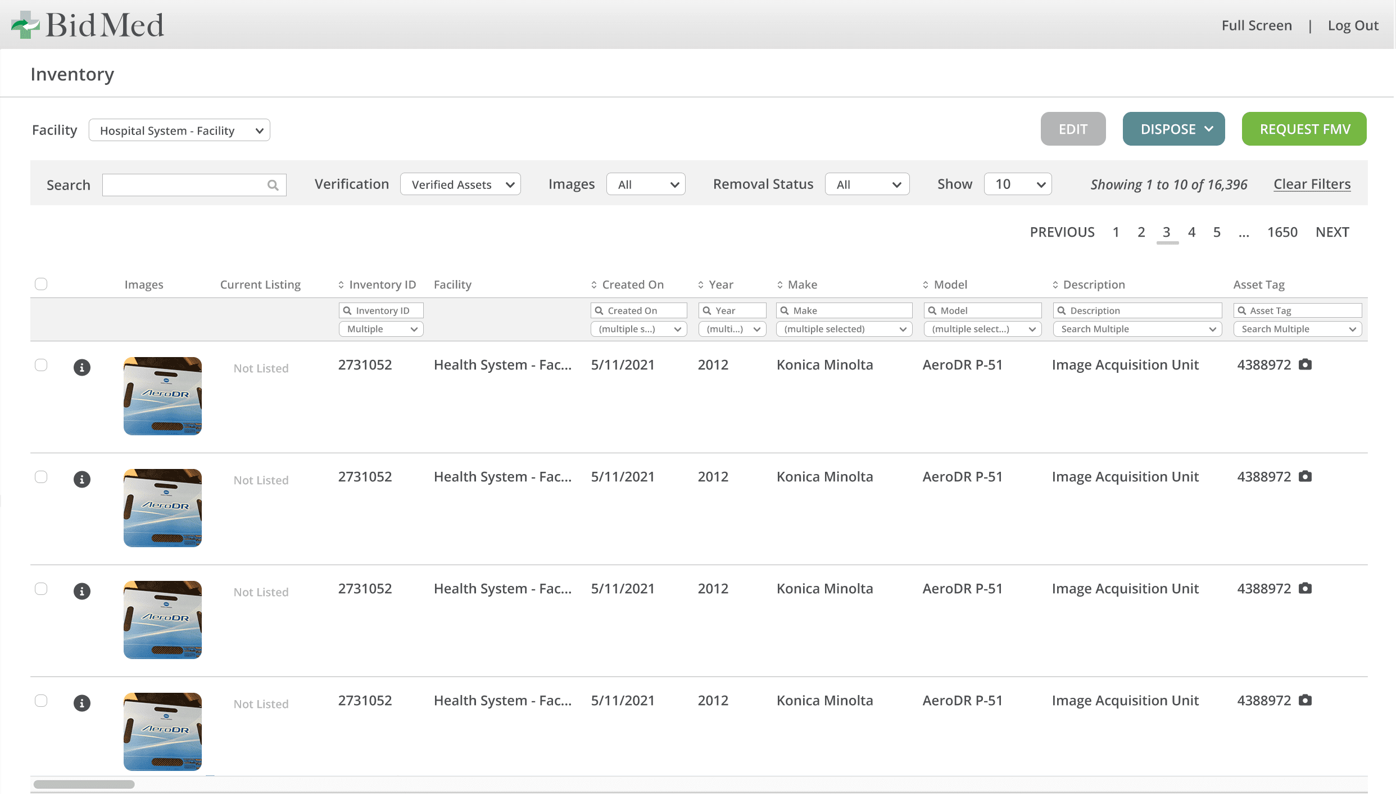This screenshot has height=794, width=1396.
Task: Open Created On multiple filter dropdown
Action: 638,329
